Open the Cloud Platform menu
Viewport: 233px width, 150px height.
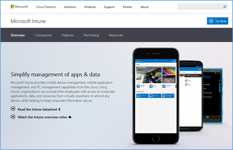click(46, 7)
